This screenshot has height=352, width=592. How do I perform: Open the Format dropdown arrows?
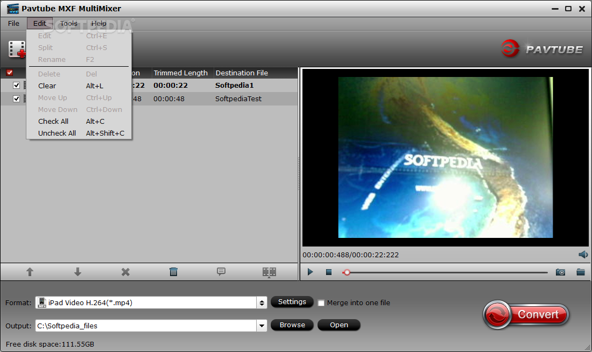point(262,302)
